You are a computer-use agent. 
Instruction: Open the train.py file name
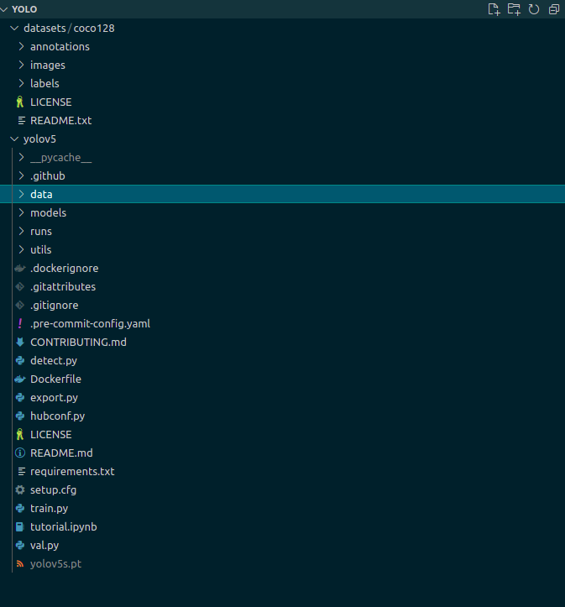(x=50, y=508)
